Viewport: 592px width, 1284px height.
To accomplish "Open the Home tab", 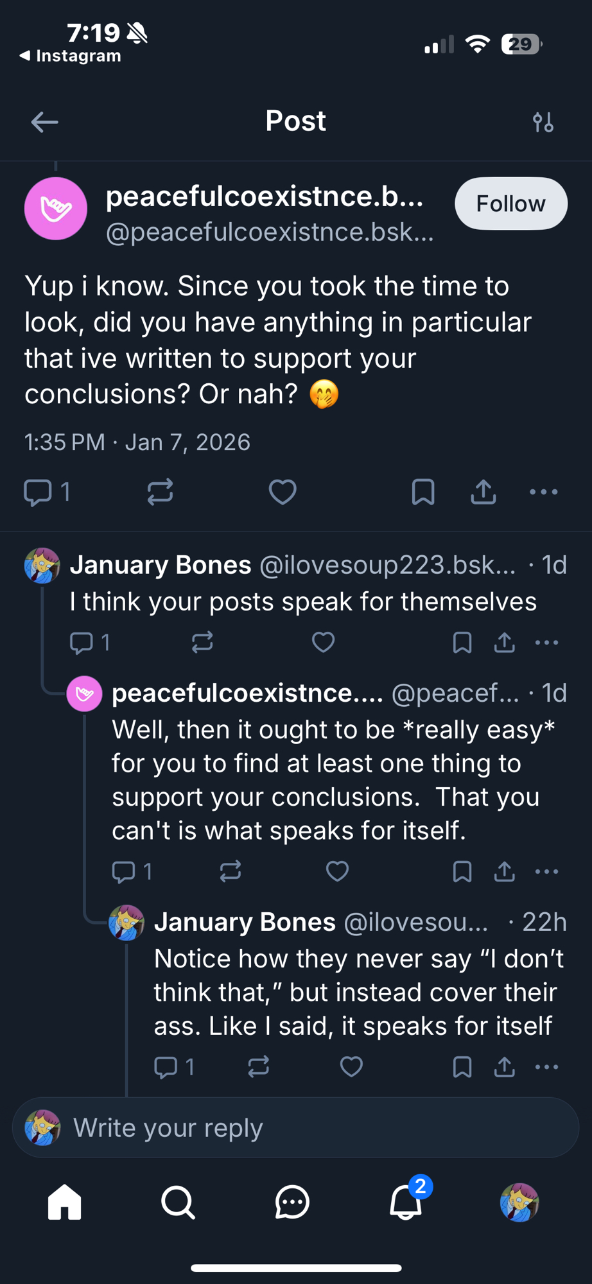I will [65, 1202].
